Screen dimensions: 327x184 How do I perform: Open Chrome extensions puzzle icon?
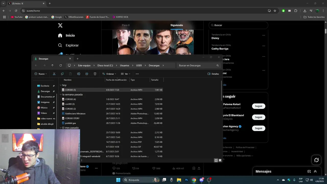pos(296,11)
